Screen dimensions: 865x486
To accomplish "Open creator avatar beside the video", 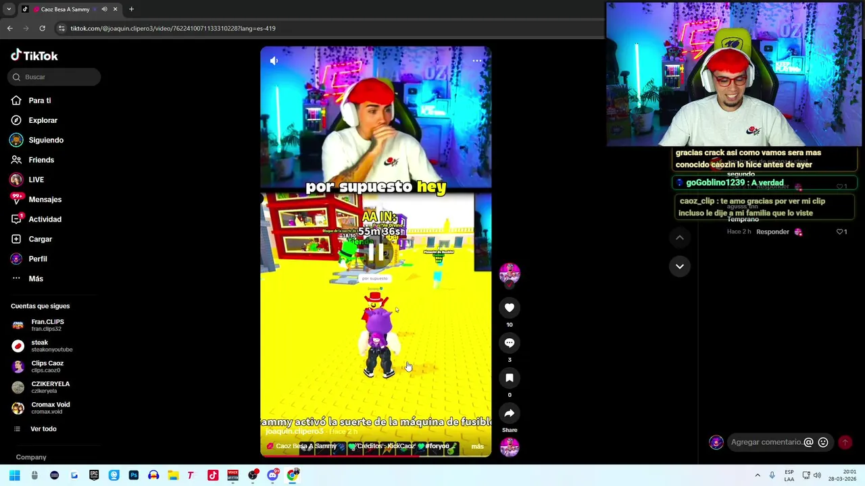I will [x=510, y=274].
